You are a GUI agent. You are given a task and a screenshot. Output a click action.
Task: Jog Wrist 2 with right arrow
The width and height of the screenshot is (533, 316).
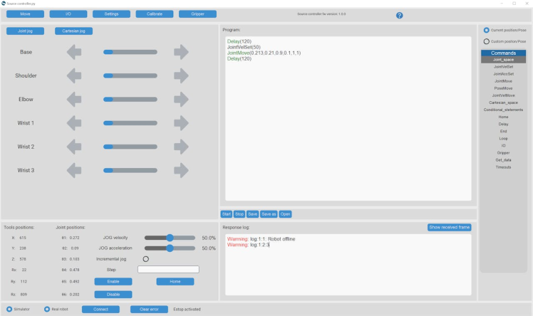[181, 147]
